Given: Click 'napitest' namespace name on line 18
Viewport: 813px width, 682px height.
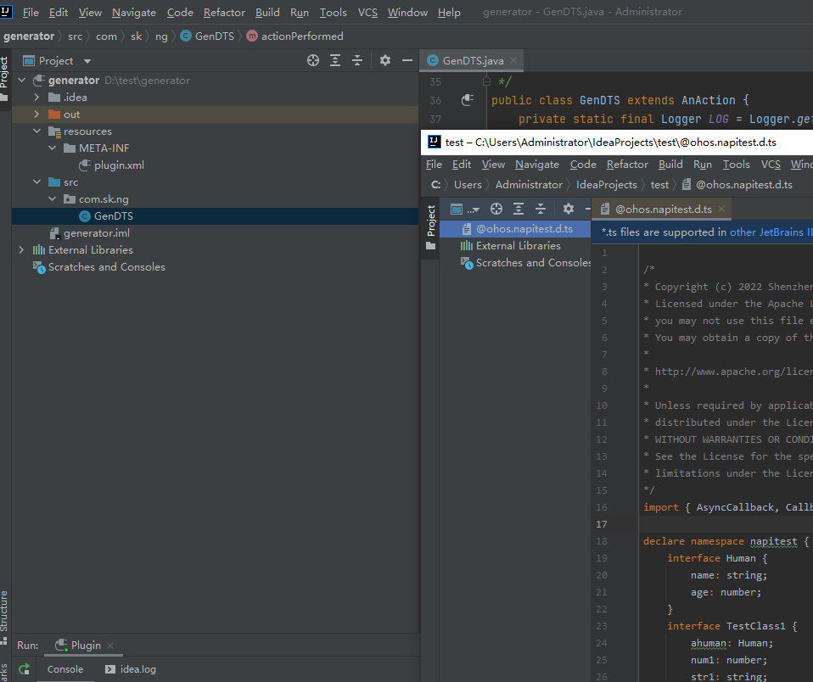Looking at the screenshot, I should click(774, 541).
